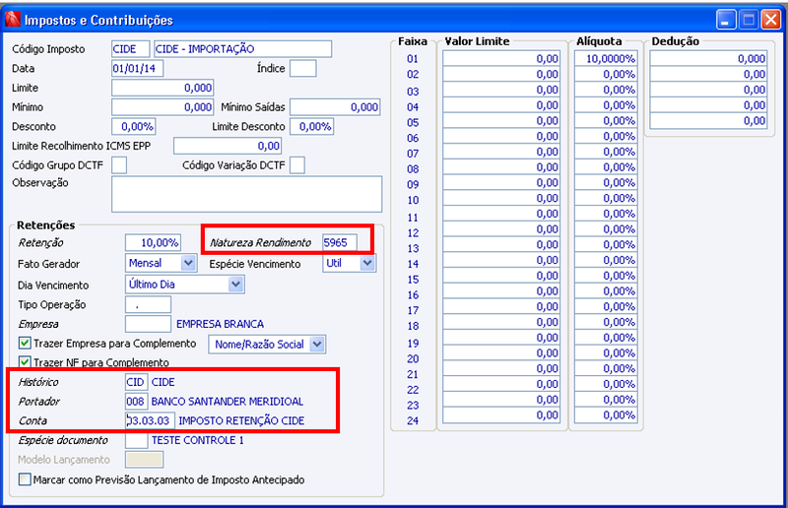Click BANCO SANTANDER MERIDIOAL text
788x508 pixels.
click(228, 402)
